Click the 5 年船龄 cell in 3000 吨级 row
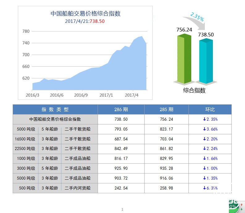Screen dimensions: 245x213 pos(50,168)
